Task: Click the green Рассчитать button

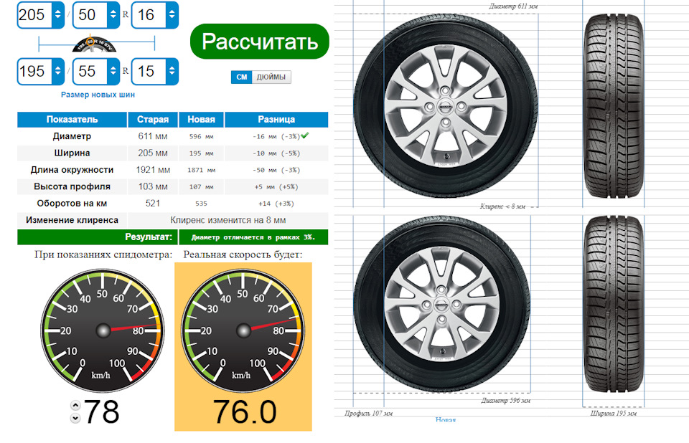Action: (x=260, y=42)
